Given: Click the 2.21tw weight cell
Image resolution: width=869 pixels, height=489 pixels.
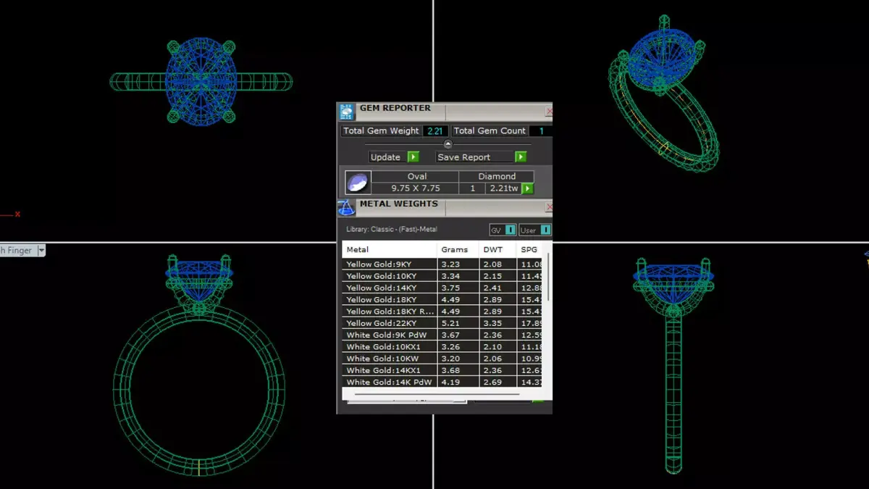Looking at the screenshot, I should click(x=503, y=188).
